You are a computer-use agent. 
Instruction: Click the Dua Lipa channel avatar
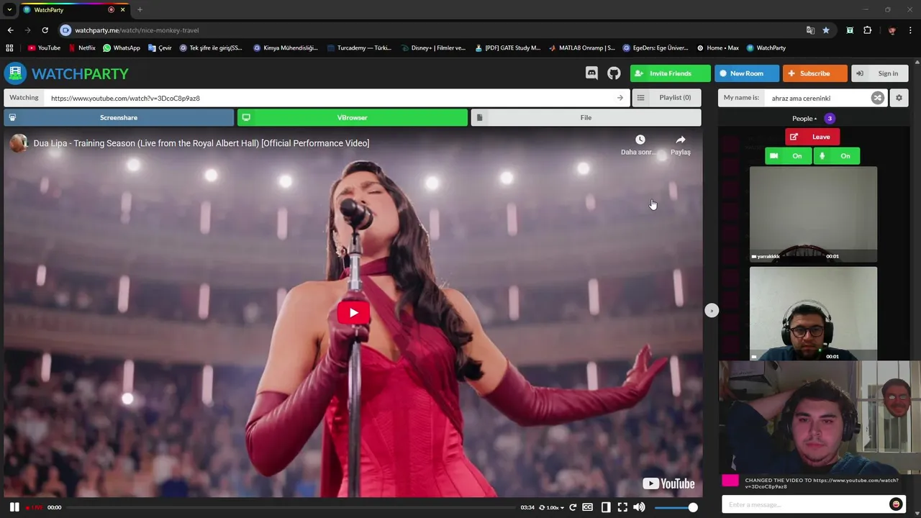click(x=19, y=143)
